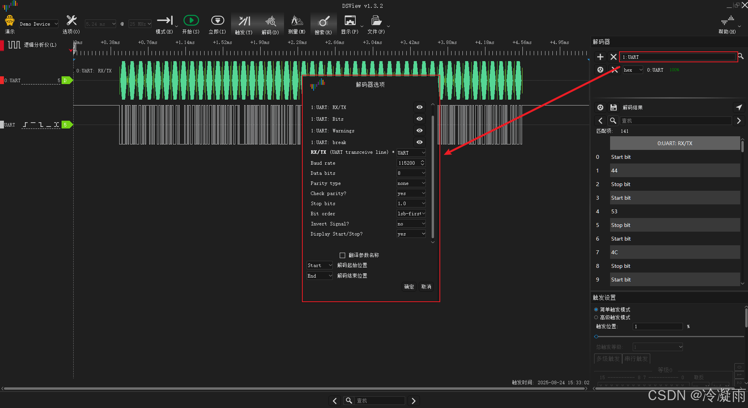748x408 pixels.
Task: Open the Display Start/Stop dropdown
Action: [x=411, y=234]
